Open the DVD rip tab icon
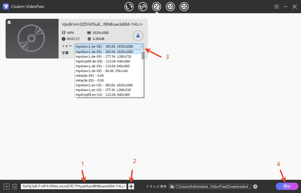301x193 pixels. click(143, 6)
